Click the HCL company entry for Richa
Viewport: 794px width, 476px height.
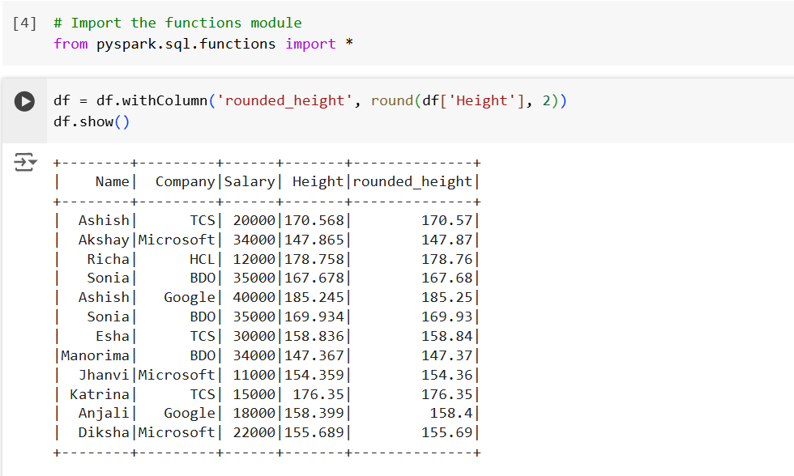203,259
